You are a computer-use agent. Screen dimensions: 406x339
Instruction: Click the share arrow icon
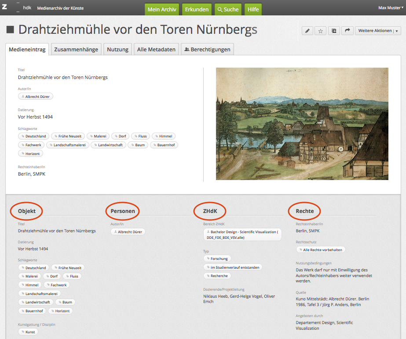click(347, 31)
